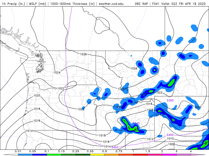Select the magenta 2 inch legend swatch
Image resolution: width=209 pixels, height=156 pixels.
pyautogui.click(x=169, y=155)
